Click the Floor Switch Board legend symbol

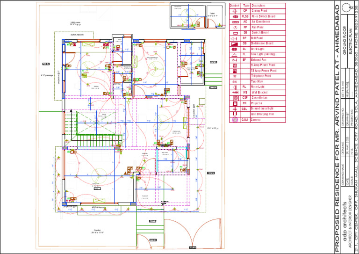tap(235, 17)
